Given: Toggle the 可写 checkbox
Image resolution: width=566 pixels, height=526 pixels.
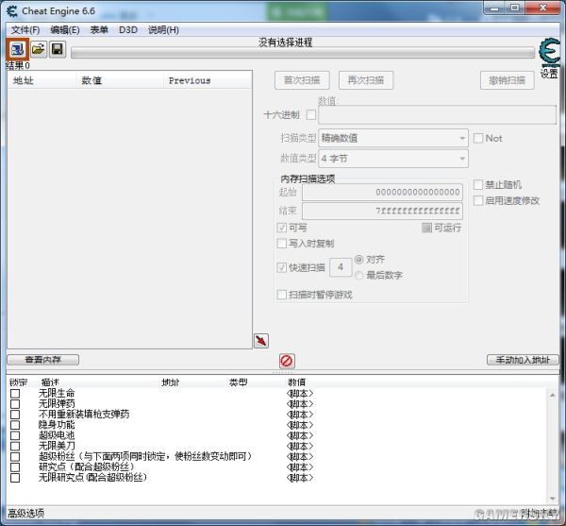Looking at the screenshot, I should point(281,228).
